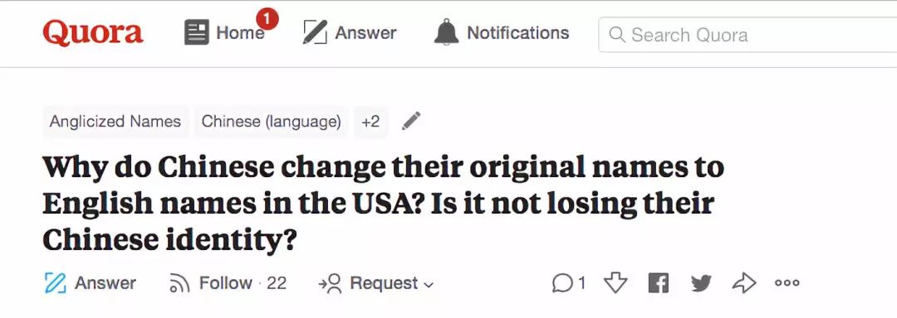Share question on Facebook
This screenshot has height=318, width=897.
(x=659, y=283)
